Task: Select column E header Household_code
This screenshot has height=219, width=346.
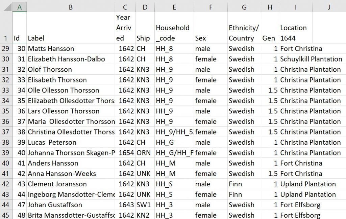Action: click(174, 7)
